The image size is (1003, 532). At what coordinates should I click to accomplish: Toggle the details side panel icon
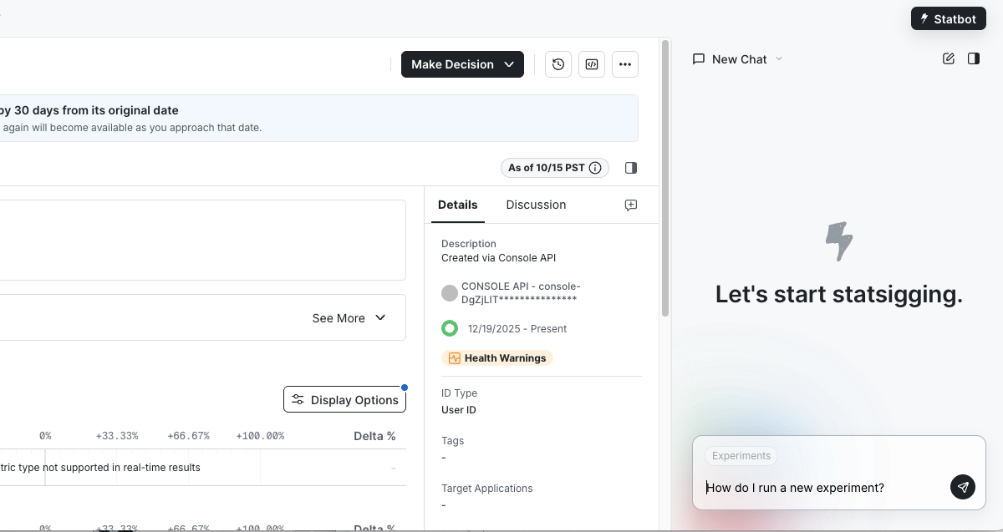pyautogui.click(x=631, y=168)
